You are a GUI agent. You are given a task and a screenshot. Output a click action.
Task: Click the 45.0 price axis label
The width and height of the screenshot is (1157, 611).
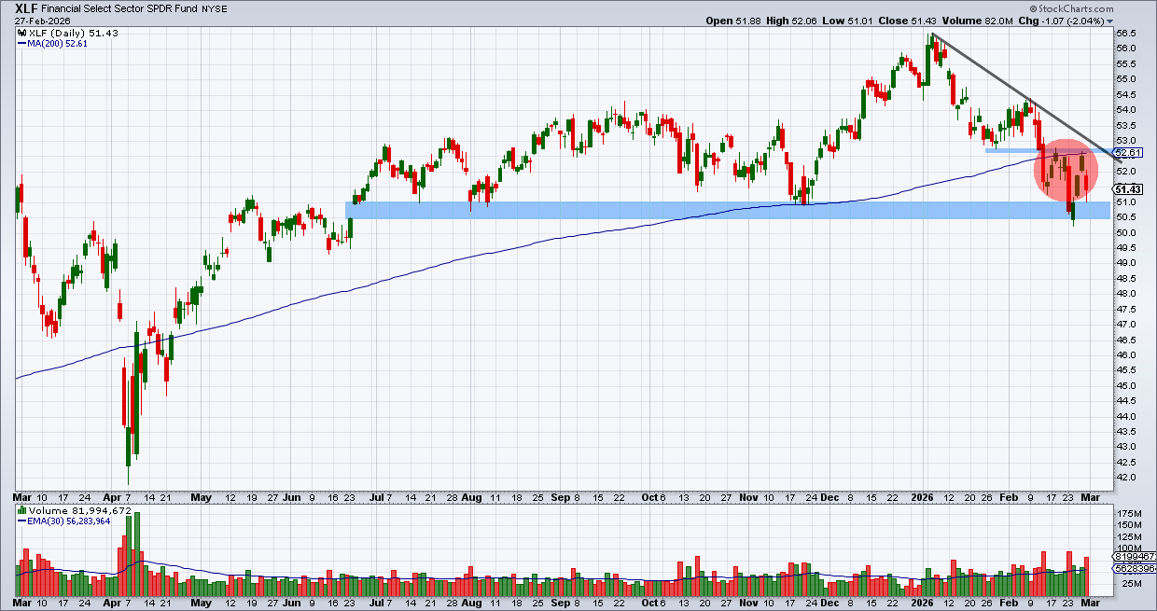point(1125,385)
